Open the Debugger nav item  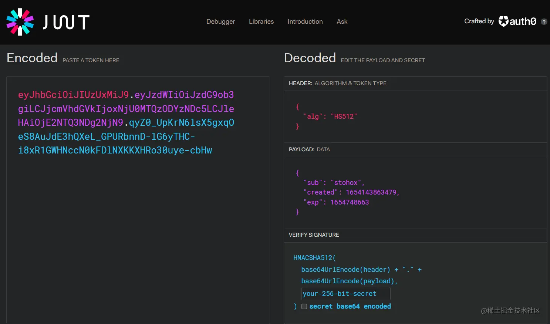pos(220,21)
